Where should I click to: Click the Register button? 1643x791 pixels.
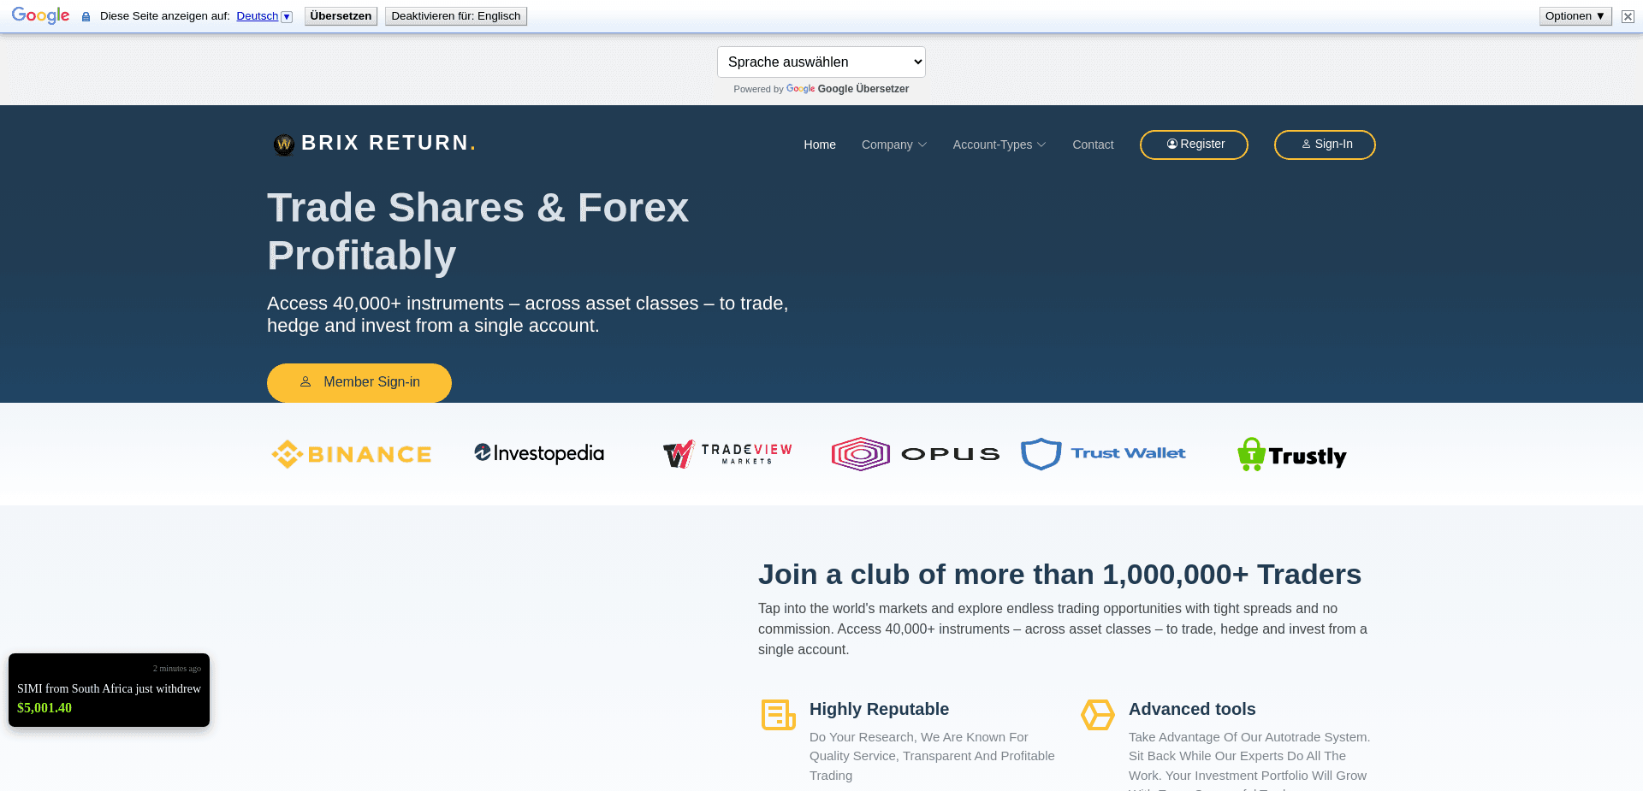click(1194, 145)
